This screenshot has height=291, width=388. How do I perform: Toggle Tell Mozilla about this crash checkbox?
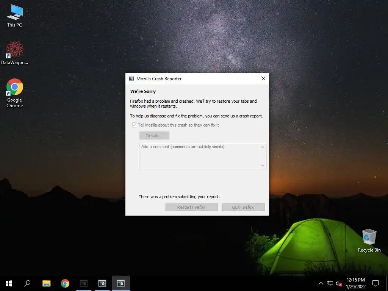[x=135, y=125]
